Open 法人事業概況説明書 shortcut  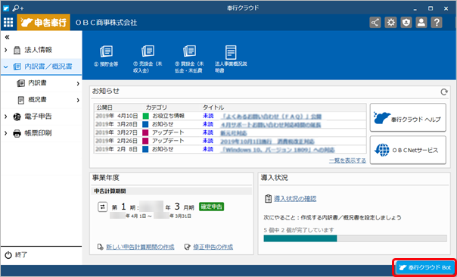(231, 59)
